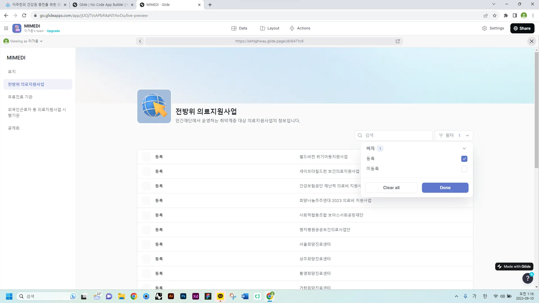The height and width of the screenshot is (303, 539).
Task: Open the Layout tab
Action: [269, 28]
